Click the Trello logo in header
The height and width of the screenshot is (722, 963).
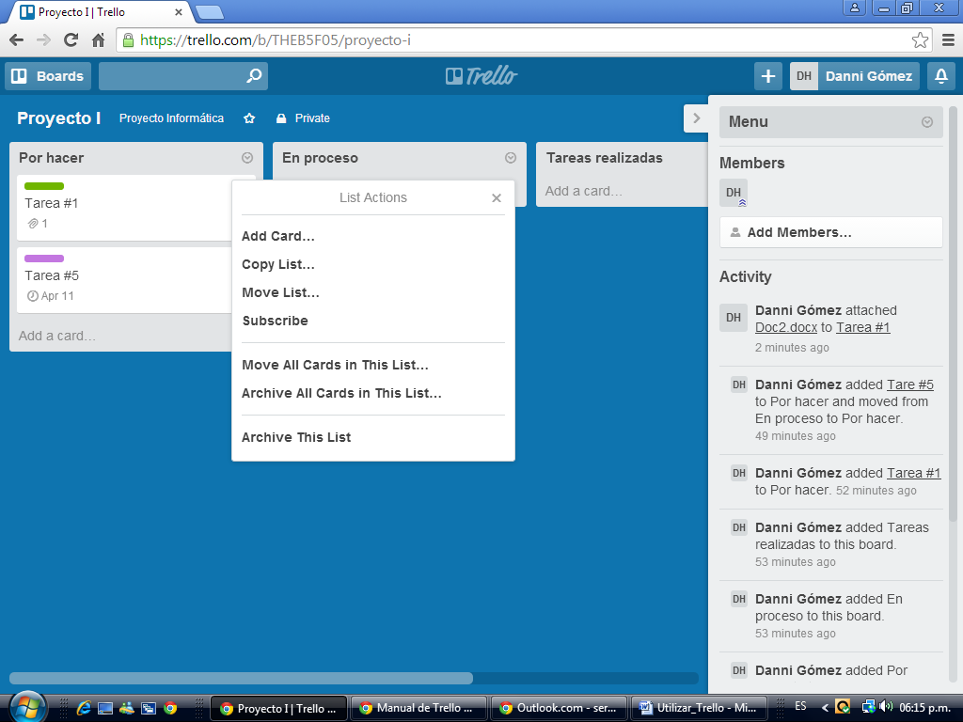[x=481, y=76]
